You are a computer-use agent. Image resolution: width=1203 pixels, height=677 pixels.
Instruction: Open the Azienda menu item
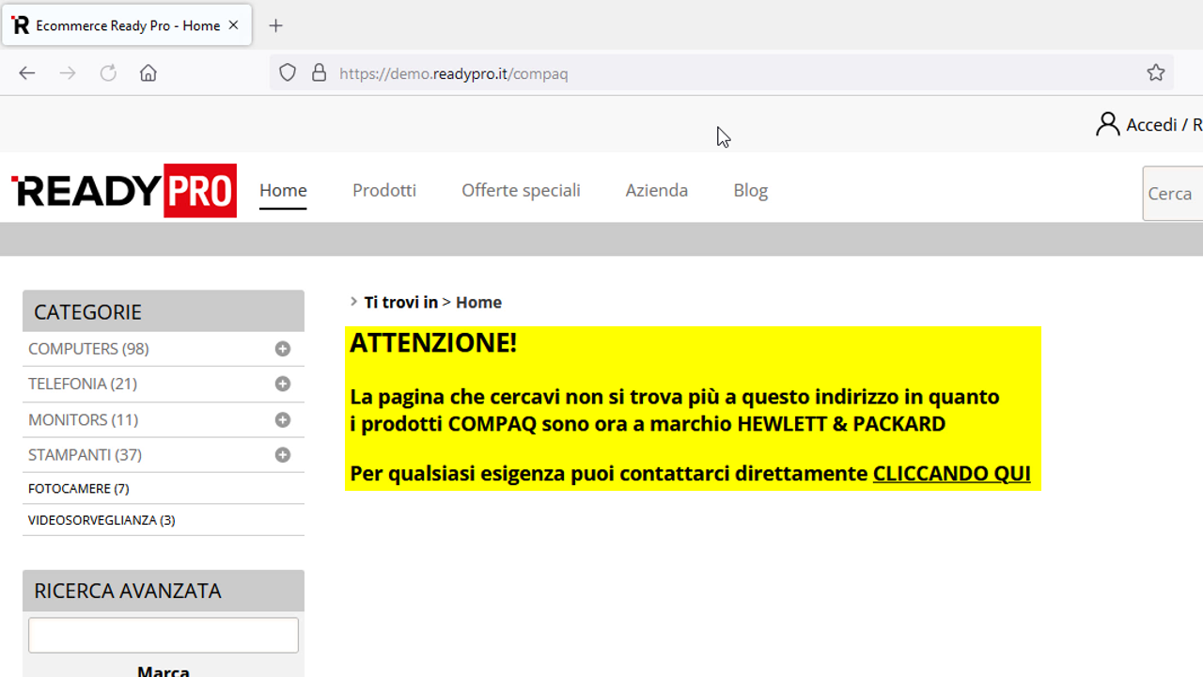657,190
